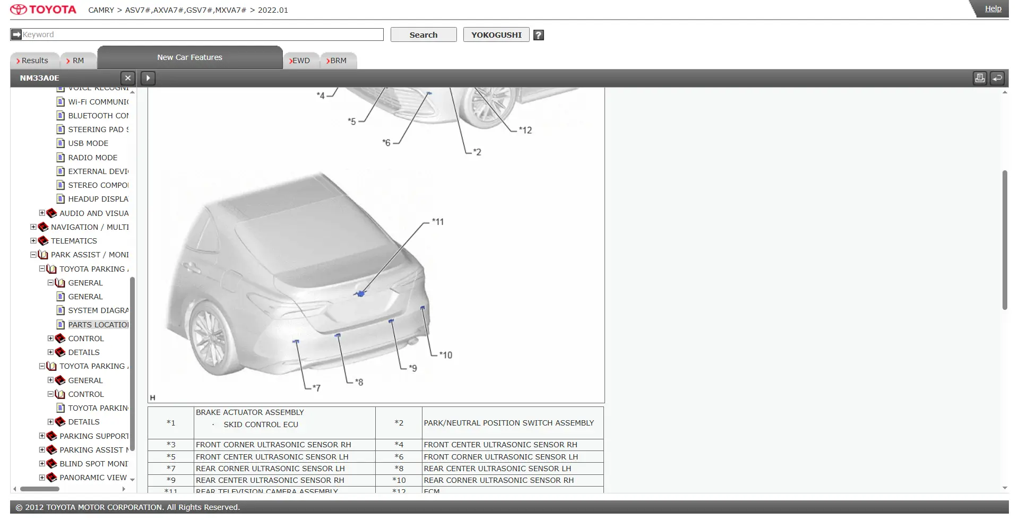This screenshot has height=520, width=1019.
Task: Open the RADIO MODE tree entry
Action: pyautogui.click(x=93, y=157)
